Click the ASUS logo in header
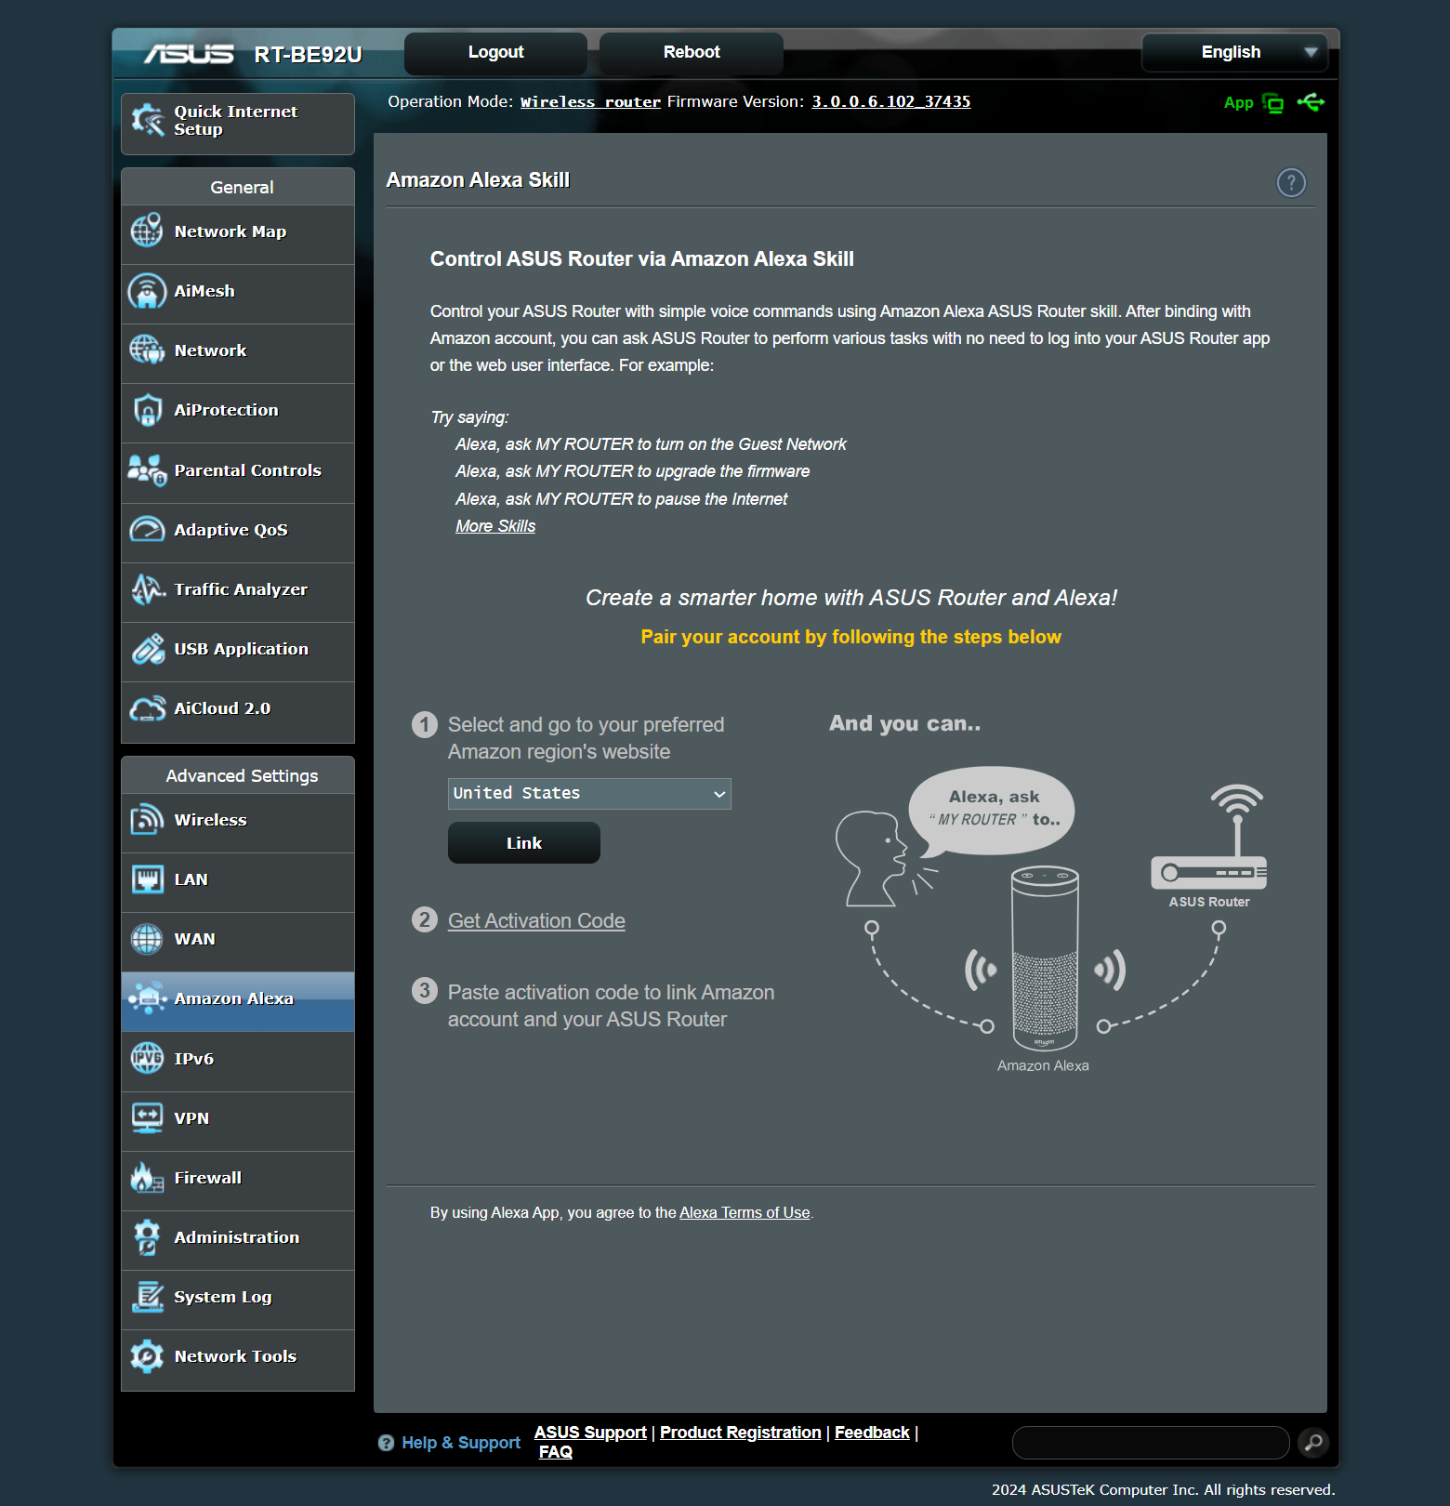The image size is (1450, 1506). 189,54
